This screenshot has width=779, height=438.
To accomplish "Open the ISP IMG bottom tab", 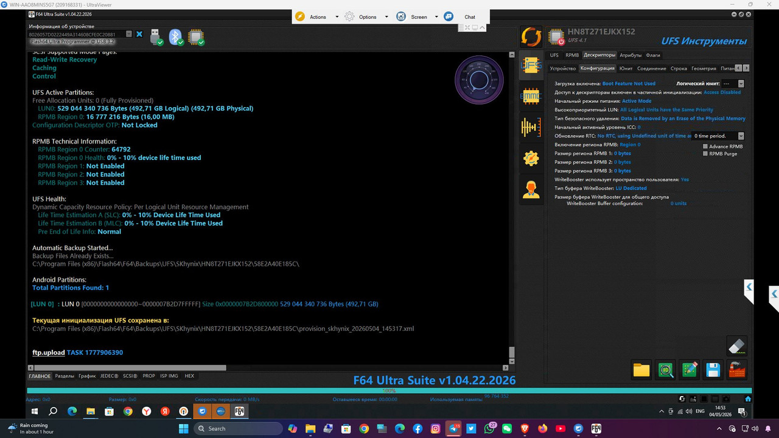I will click(169, 376).
